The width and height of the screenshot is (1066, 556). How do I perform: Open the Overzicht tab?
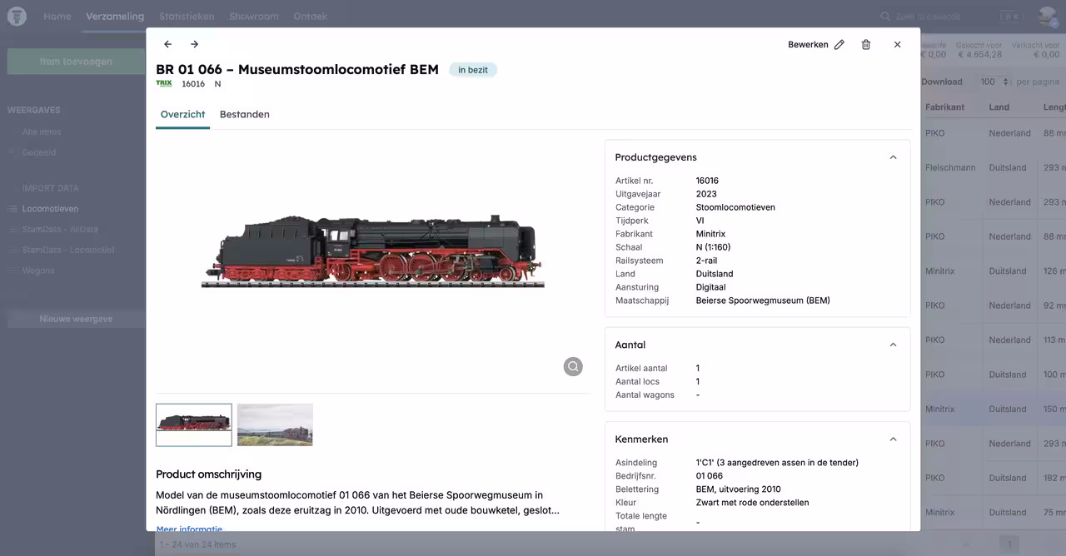click(182, 115)
